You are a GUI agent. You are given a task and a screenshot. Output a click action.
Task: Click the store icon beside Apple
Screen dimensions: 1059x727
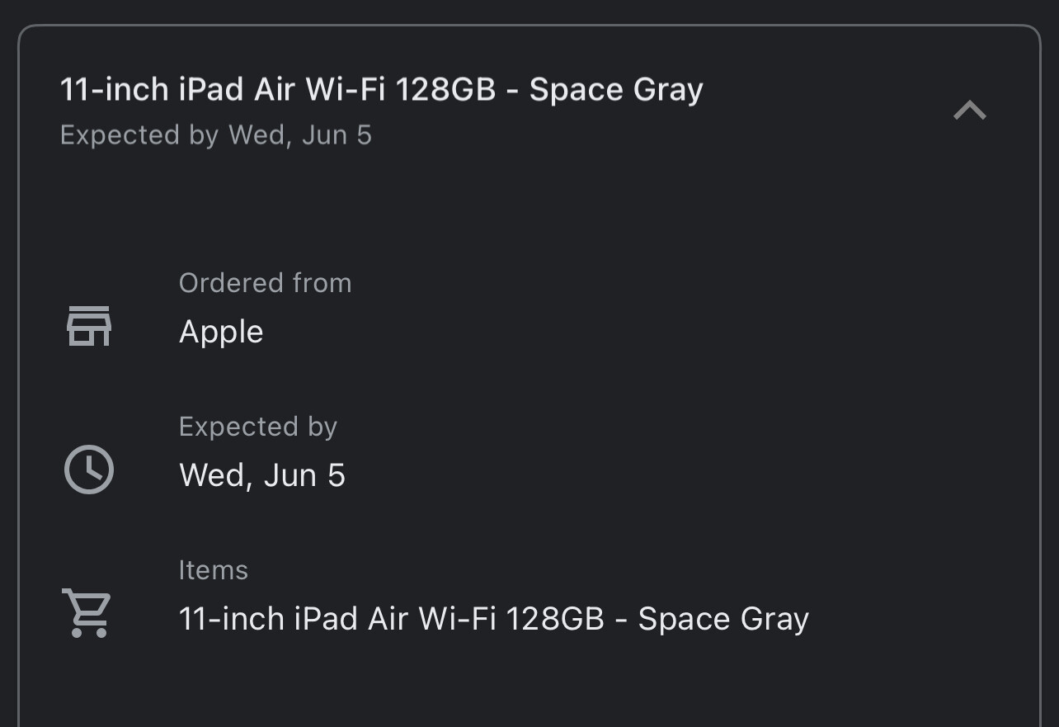pyautogui.click(x=88, y=326)
